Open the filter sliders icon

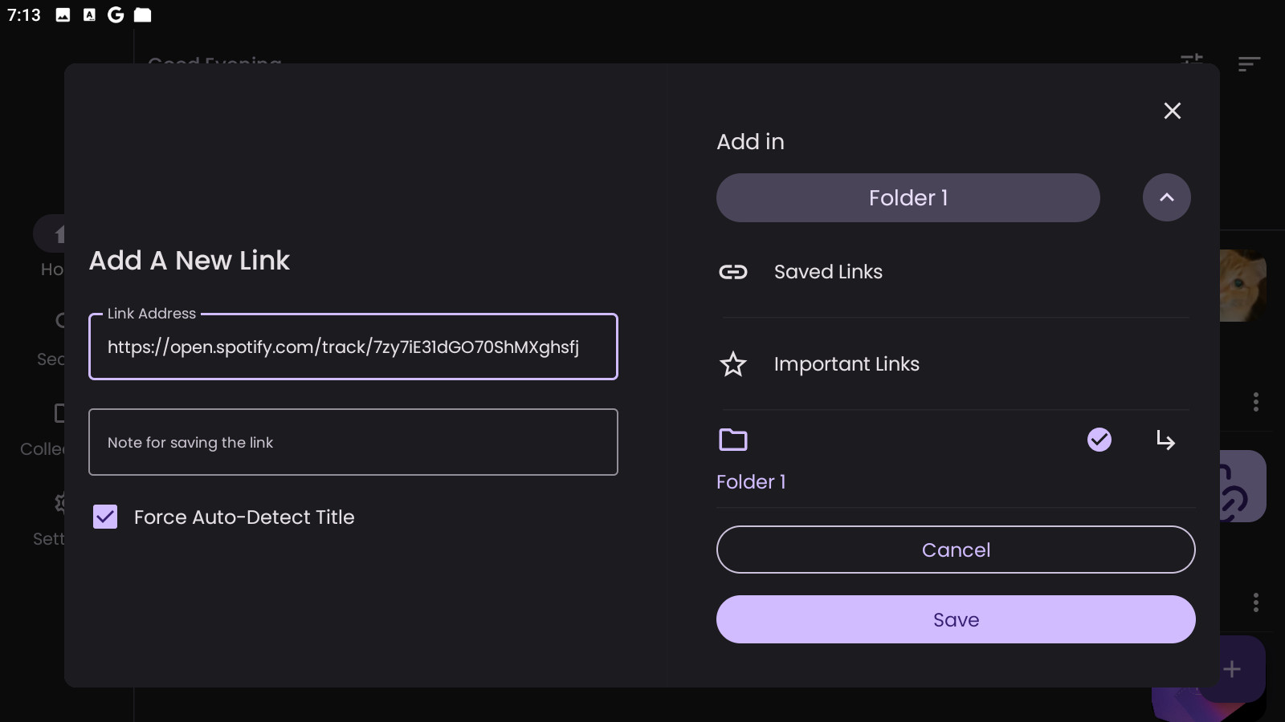1192,59
